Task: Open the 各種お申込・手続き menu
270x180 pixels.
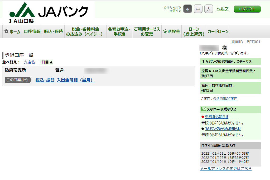Action: click(x=119, y=31)
